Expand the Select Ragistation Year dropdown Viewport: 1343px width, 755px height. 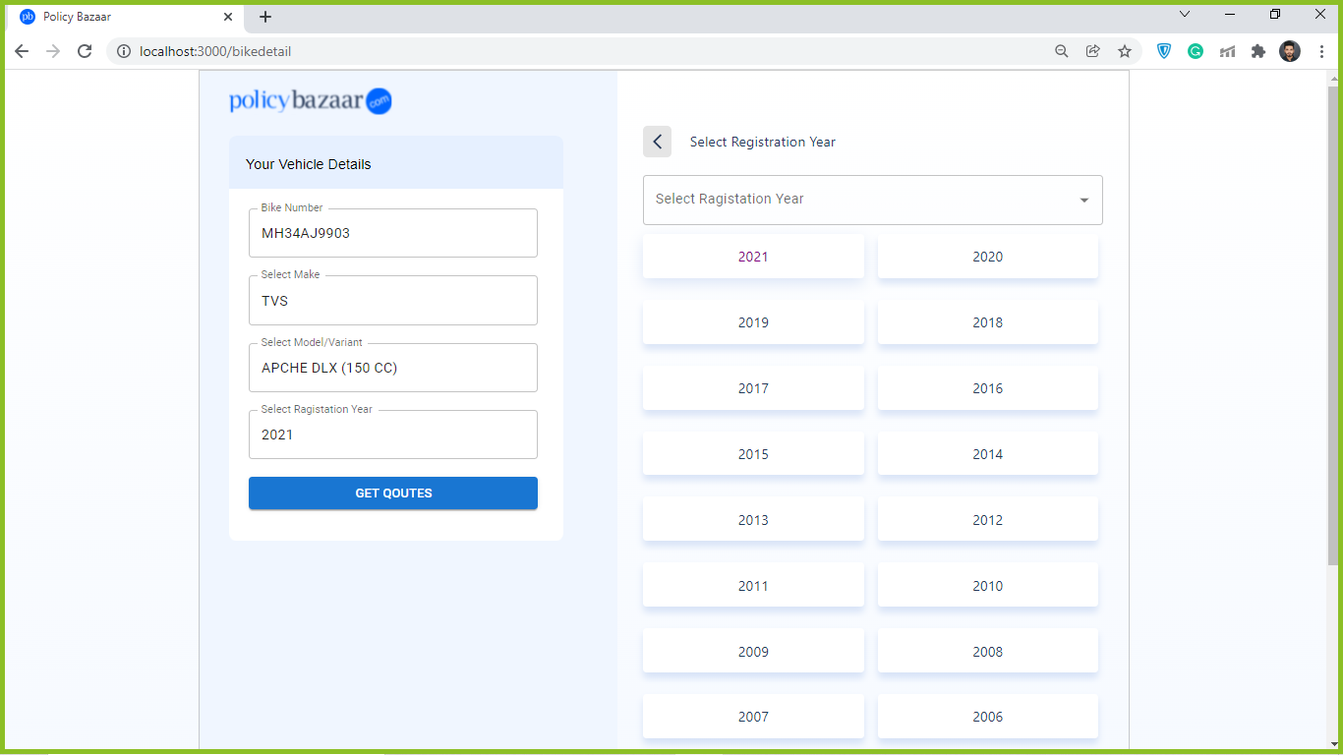(872, 200)
